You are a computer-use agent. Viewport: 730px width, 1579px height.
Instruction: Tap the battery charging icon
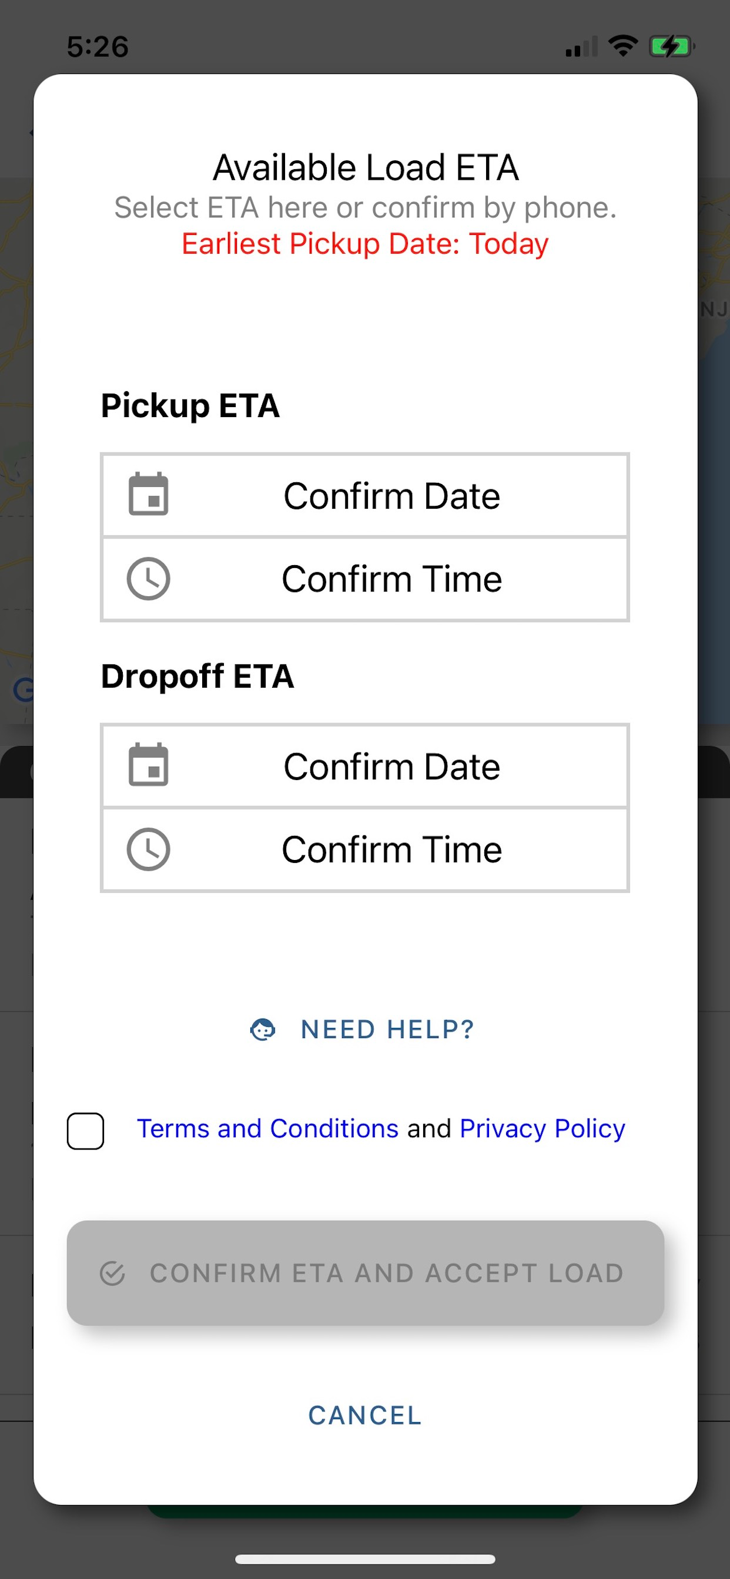point(671,46)
